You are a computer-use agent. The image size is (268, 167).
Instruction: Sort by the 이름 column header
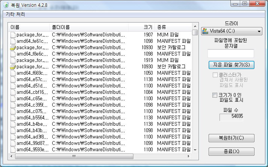(x=29, y=27)
